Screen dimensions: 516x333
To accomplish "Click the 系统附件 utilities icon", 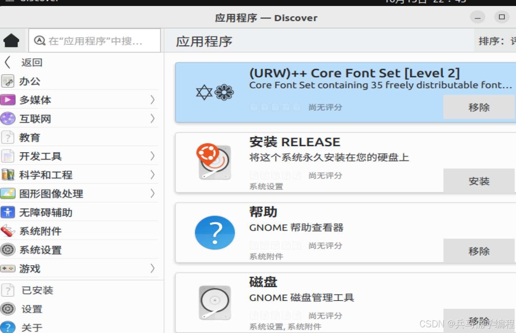I will click(8, 231).
